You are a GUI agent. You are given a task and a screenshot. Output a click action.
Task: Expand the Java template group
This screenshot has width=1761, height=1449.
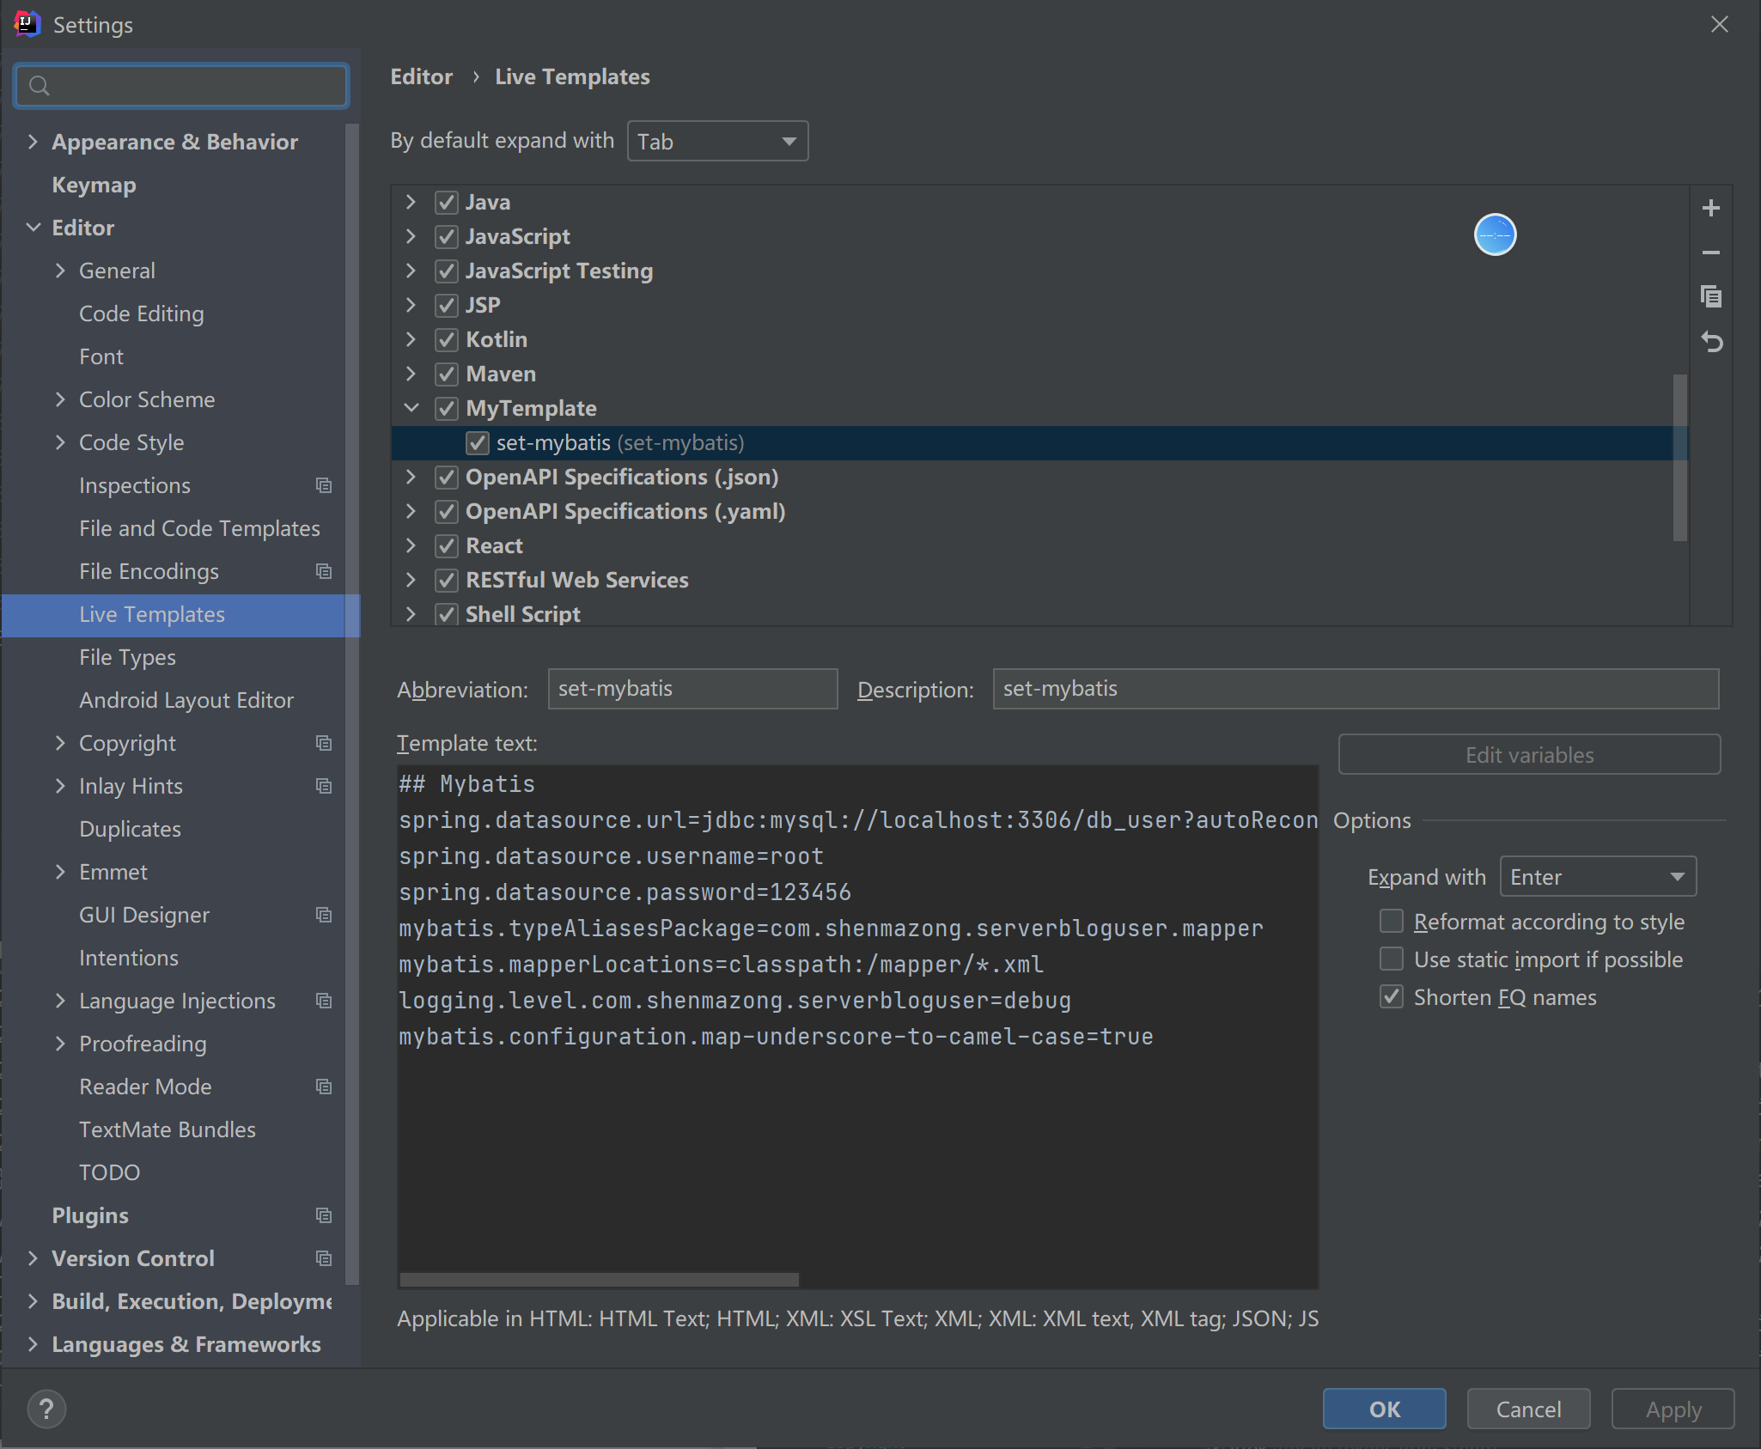411,202
